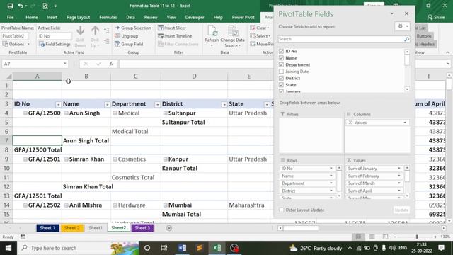The image size is (453, 255).
Task: Close the PivotTable Fields pane
Action: pyautogui.click(x=406, y=13)
